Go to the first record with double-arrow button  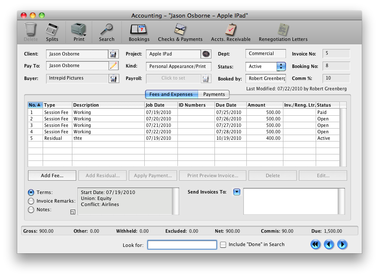[315, 245]
